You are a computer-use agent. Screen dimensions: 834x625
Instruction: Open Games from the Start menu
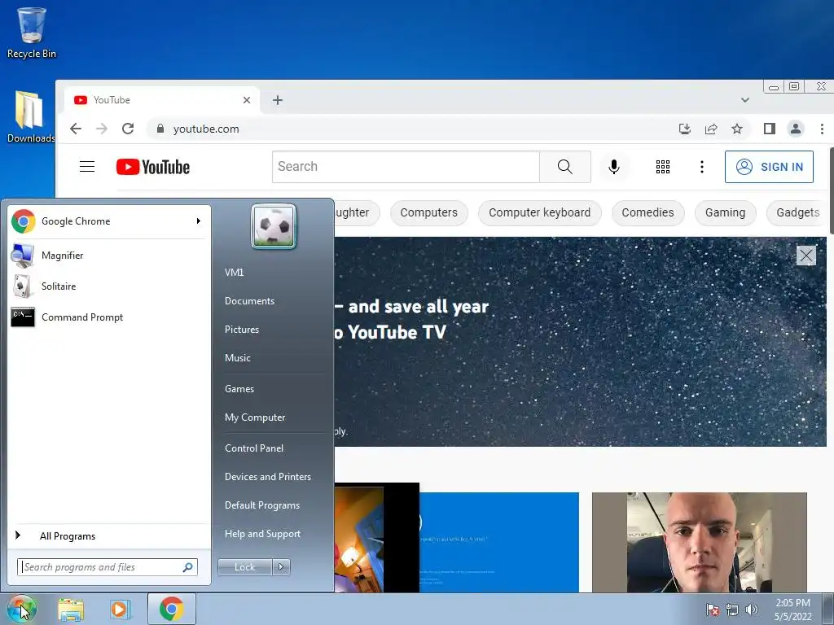point(239,389)
